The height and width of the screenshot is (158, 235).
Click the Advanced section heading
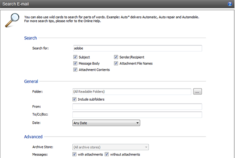tap(33, 137)
